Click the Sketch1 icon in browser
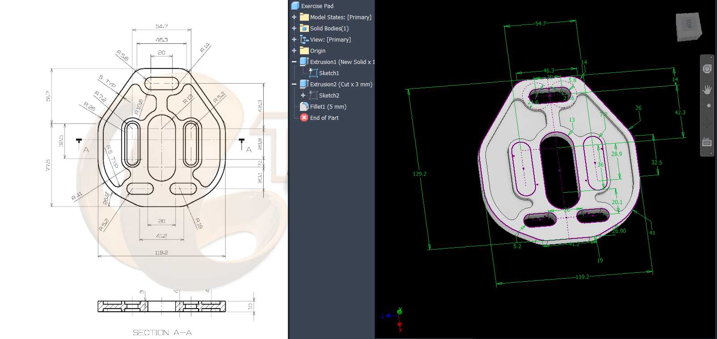This screenshot has width=717, height=339. tap(313, 73)
